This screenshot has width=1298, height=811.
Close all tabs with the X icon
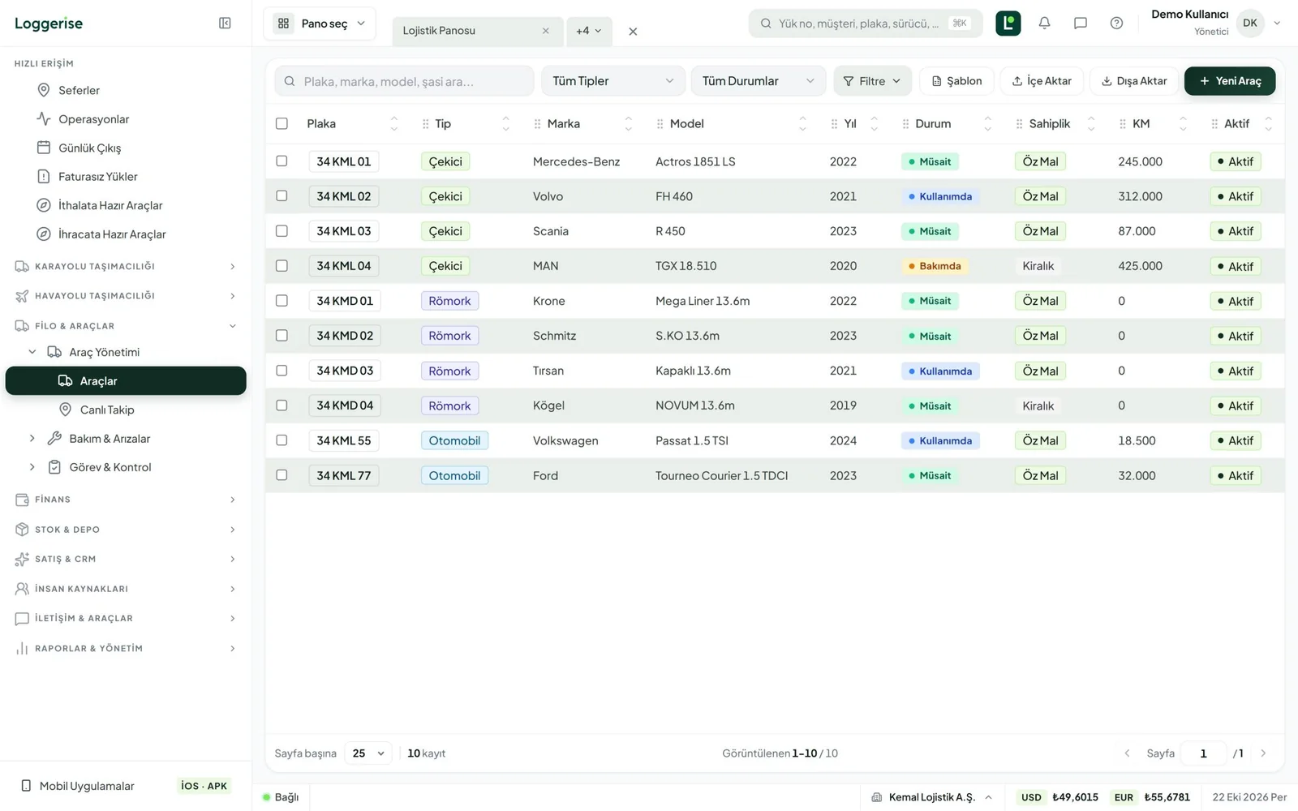click(x=633, y=32)
